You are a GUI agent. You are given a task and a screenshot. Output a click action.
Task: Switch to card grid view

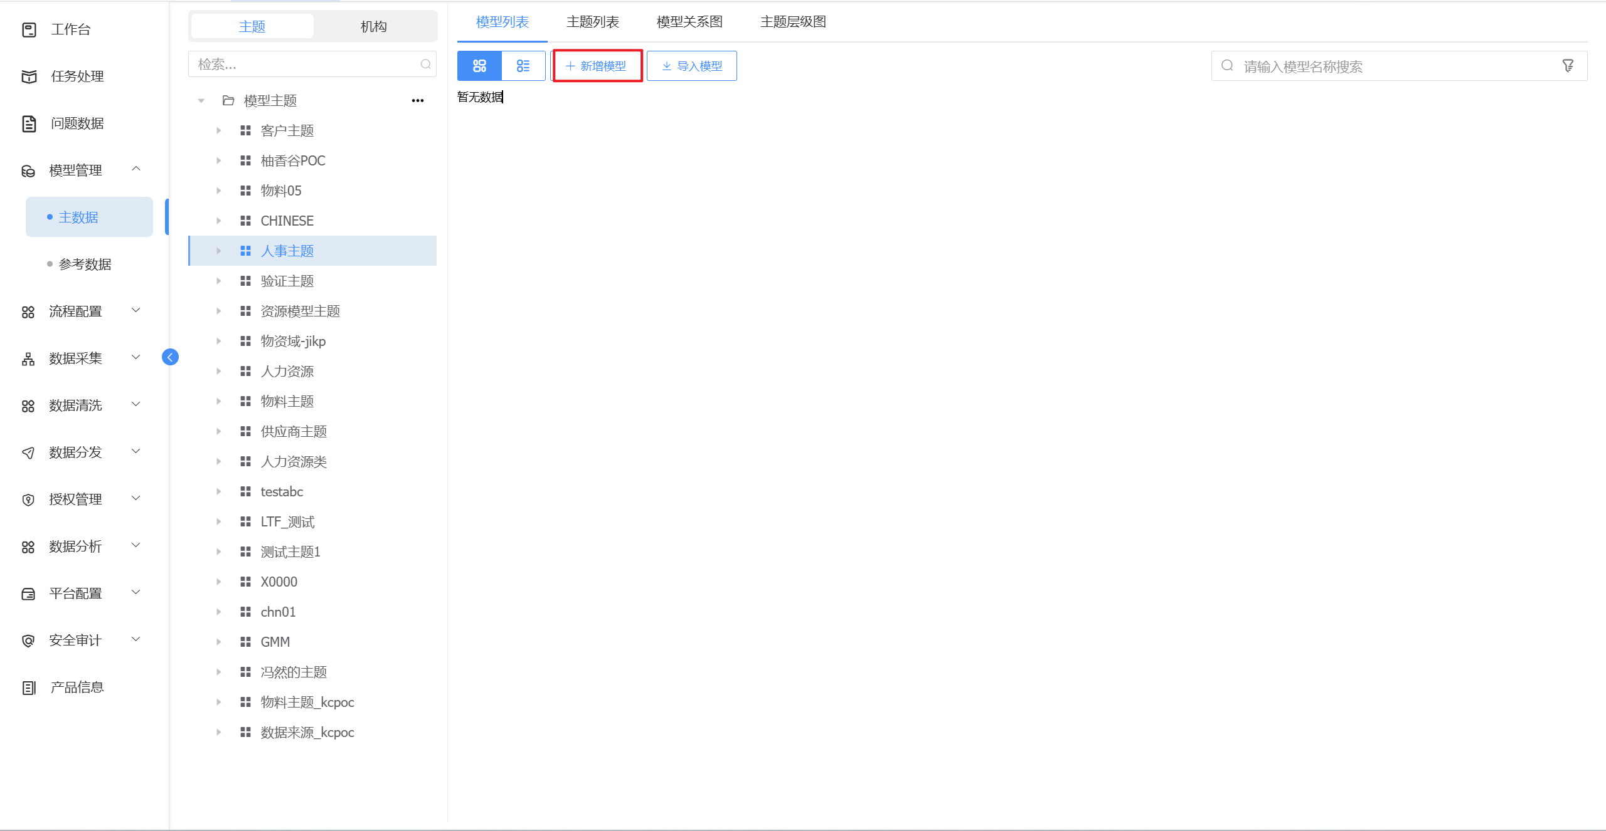(479, 66)
